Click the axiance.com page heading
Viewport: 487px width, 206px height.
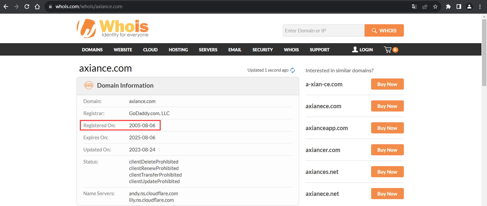(x=105, y=68)
